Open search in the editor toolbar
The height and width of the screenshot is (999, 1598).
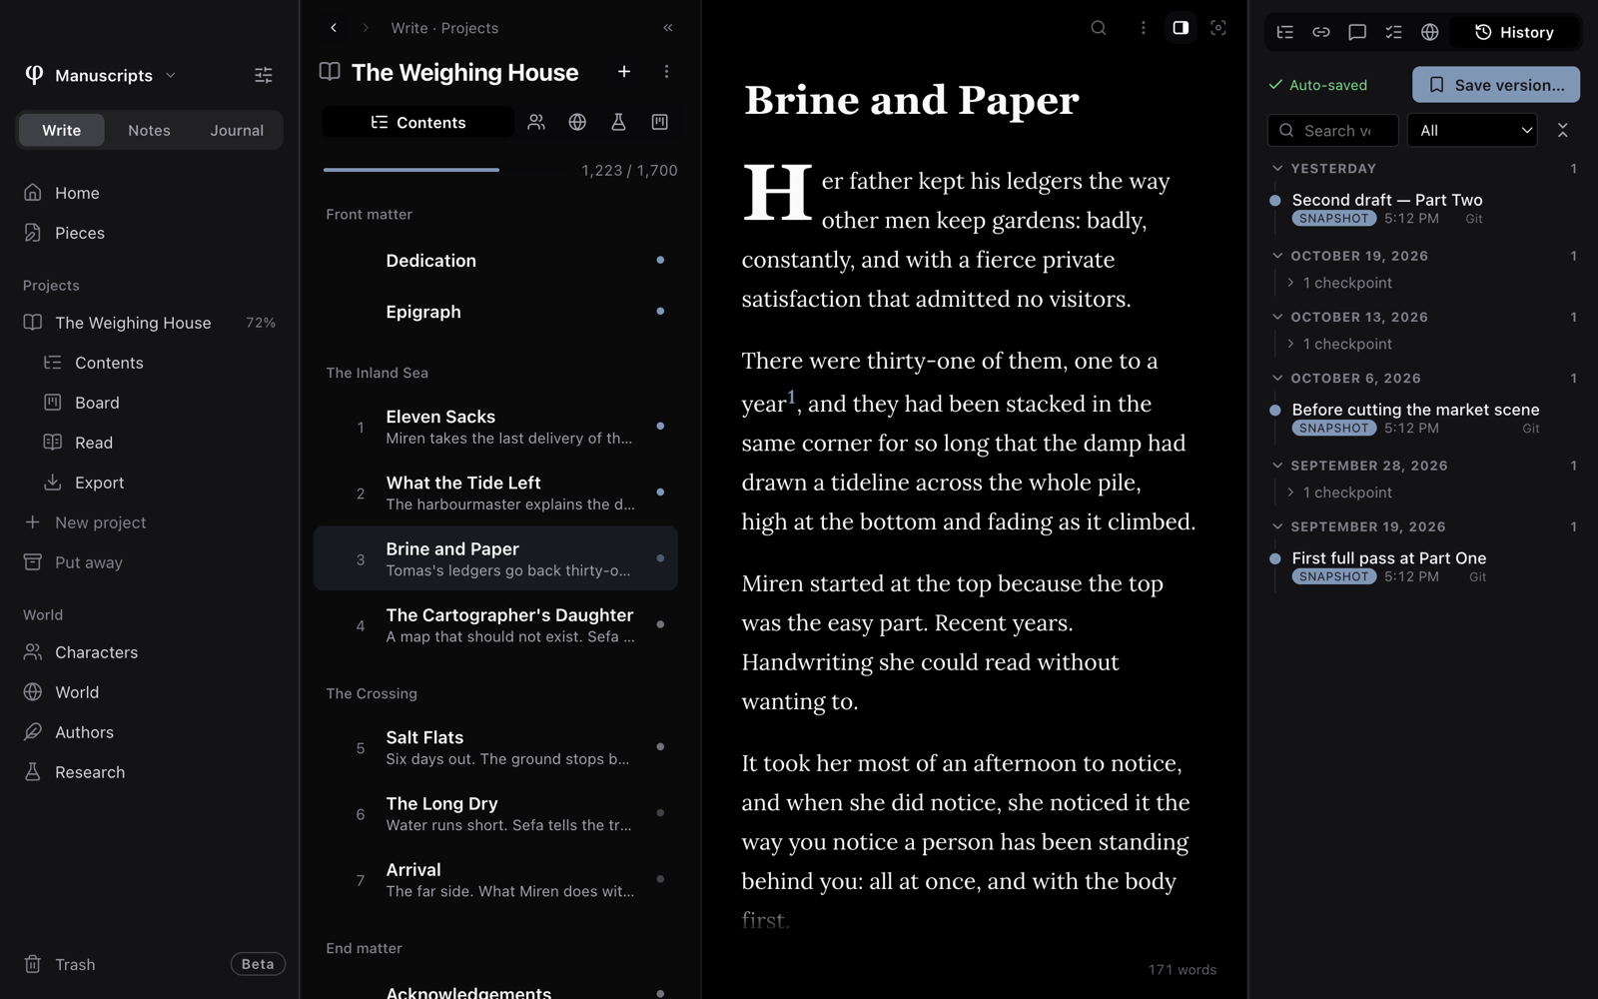1099,28
